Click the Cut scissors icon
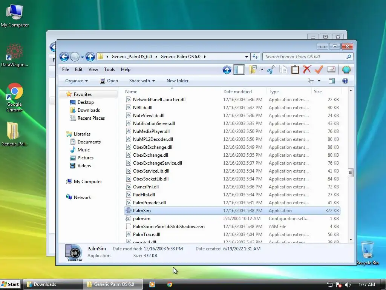This screenshot has width=386, height=290. pos(271,70)
